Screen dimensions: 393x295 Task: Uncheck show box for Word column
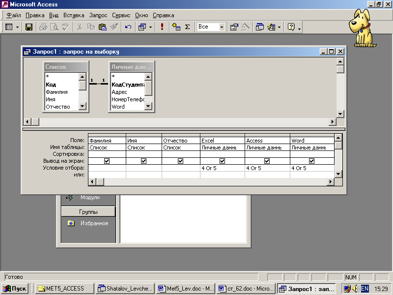click(x=312, y=161)
